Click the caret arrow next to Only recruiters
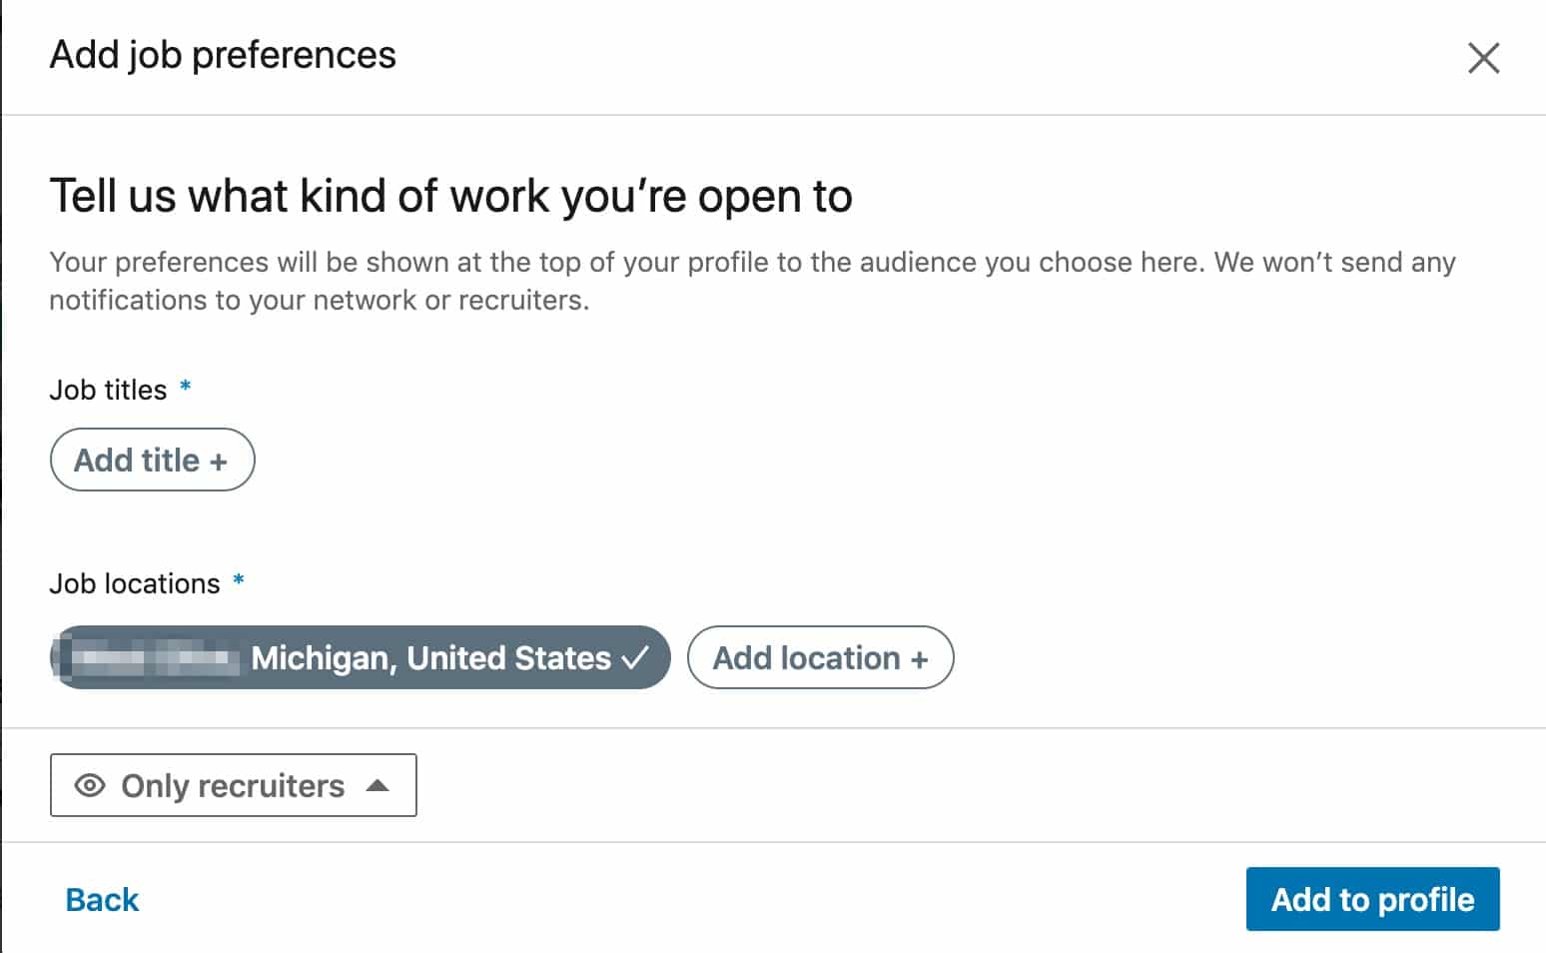This screenshot has width=1546, height=953. [378, 785]
